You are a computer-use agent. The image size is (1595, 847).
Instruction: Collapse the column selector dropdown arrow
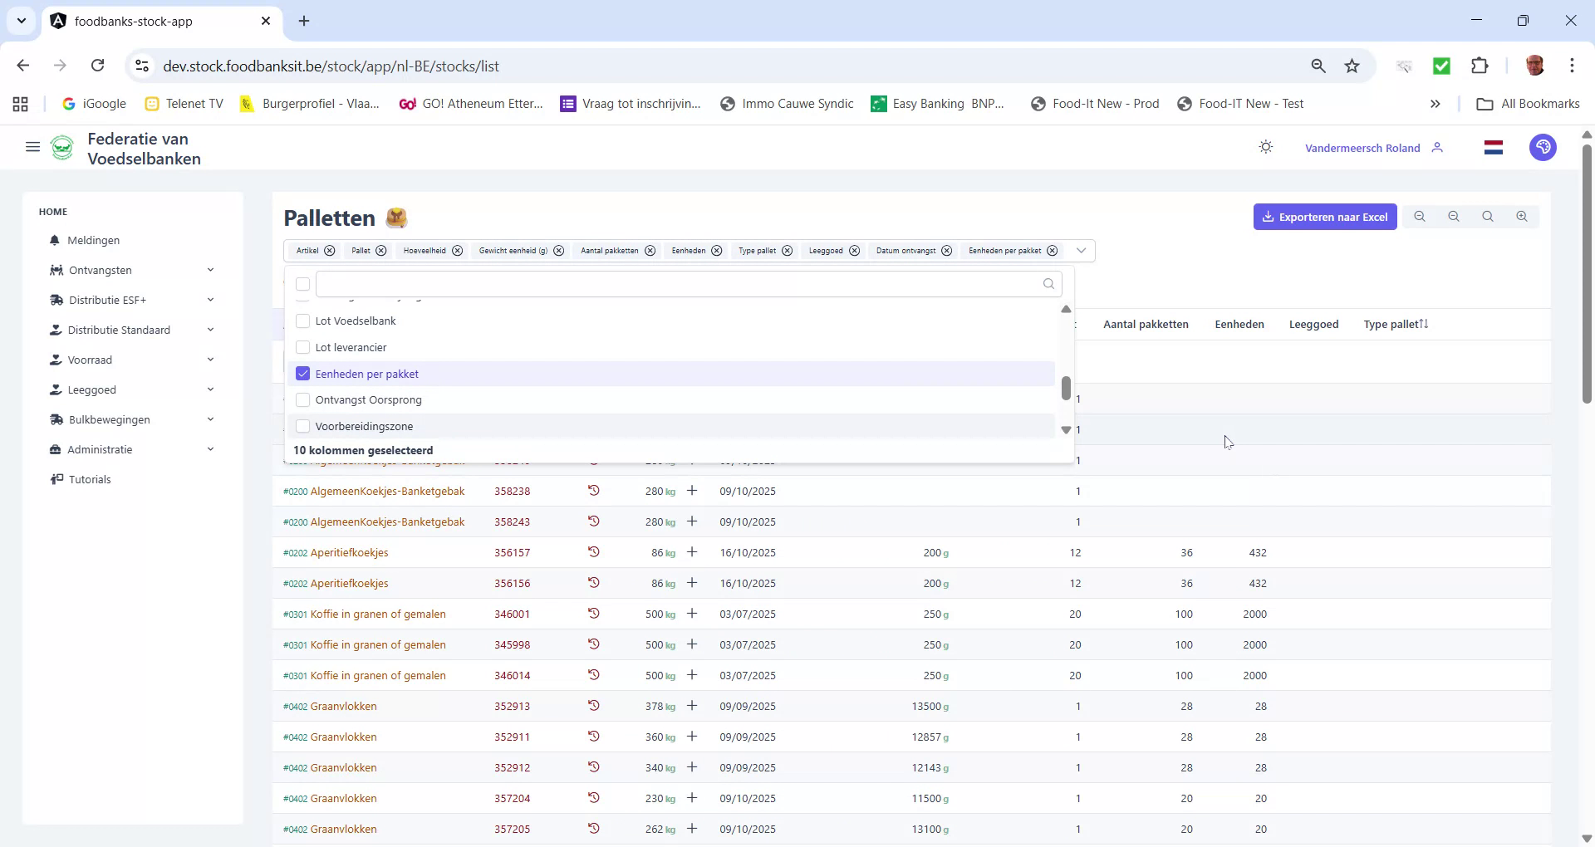pos(1081,250)
